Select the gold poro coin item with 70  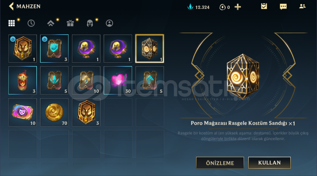[55, 112]
